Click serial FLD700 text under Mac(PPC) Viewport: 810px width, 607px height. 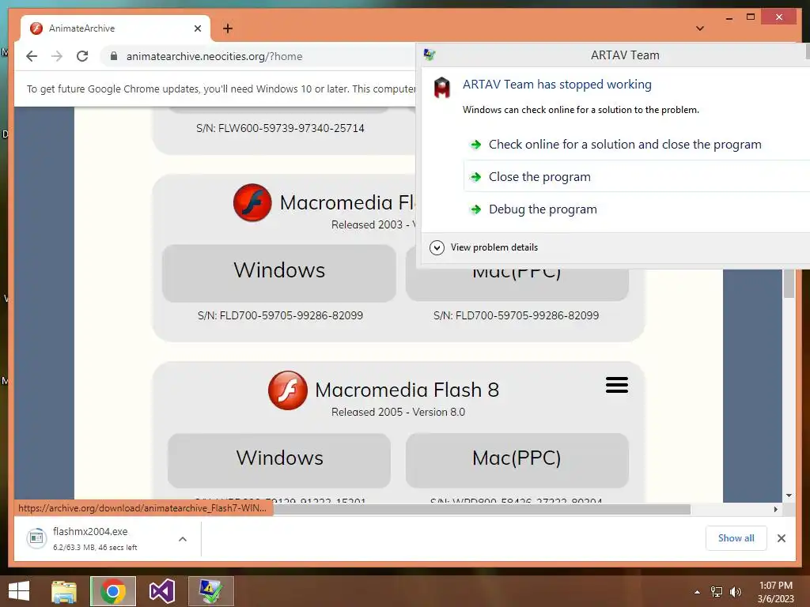click(x=517, y=315)
